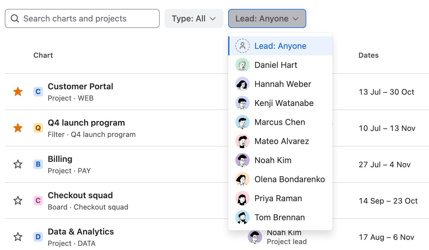Click the Project · WEB subtitle
This screenshot has height=250, width=429.
[x=71, y=98]
